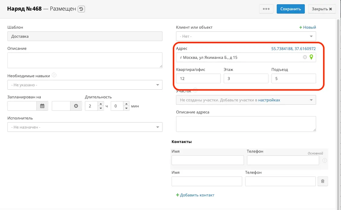Click the Наряд №468 title text
341x210 pixels.
click(24, 9)
